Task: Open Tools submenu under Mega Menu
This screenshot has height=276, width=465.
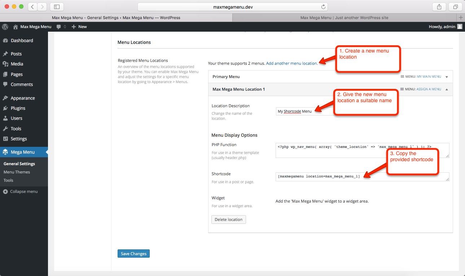Action: (x=8, y=180)
